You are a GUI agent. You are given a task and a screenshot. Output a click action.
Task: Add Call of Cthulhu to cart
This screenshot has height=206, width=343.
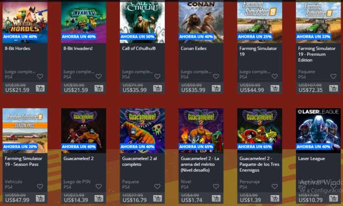pos(158,88)
